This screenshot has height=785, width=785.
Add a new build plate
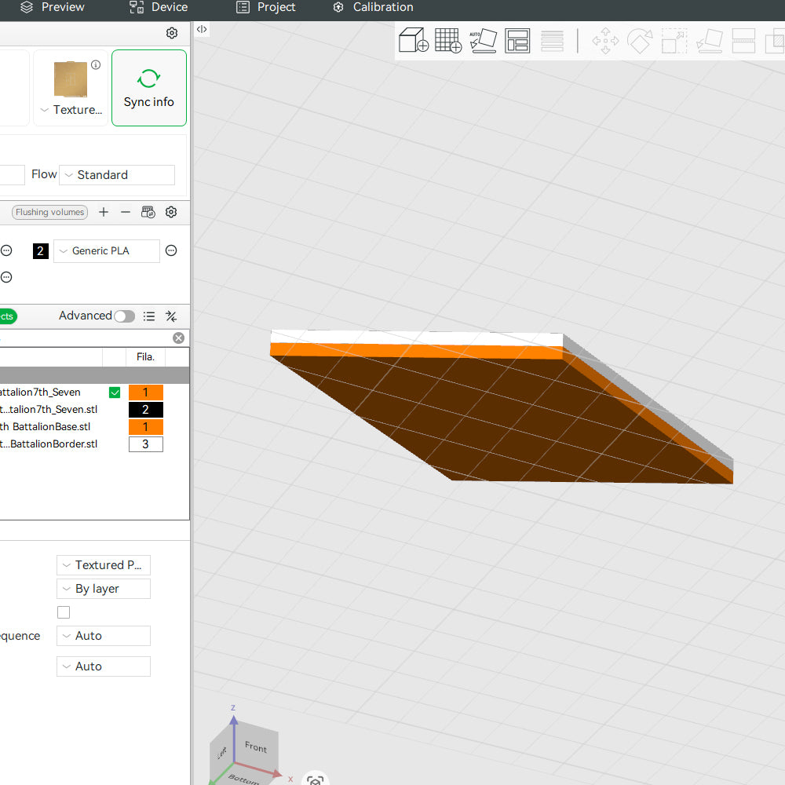(x=448, y=40)
